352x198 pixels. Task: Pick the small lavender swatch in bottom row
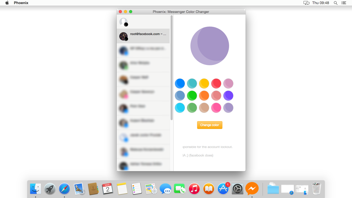[228, 108]
